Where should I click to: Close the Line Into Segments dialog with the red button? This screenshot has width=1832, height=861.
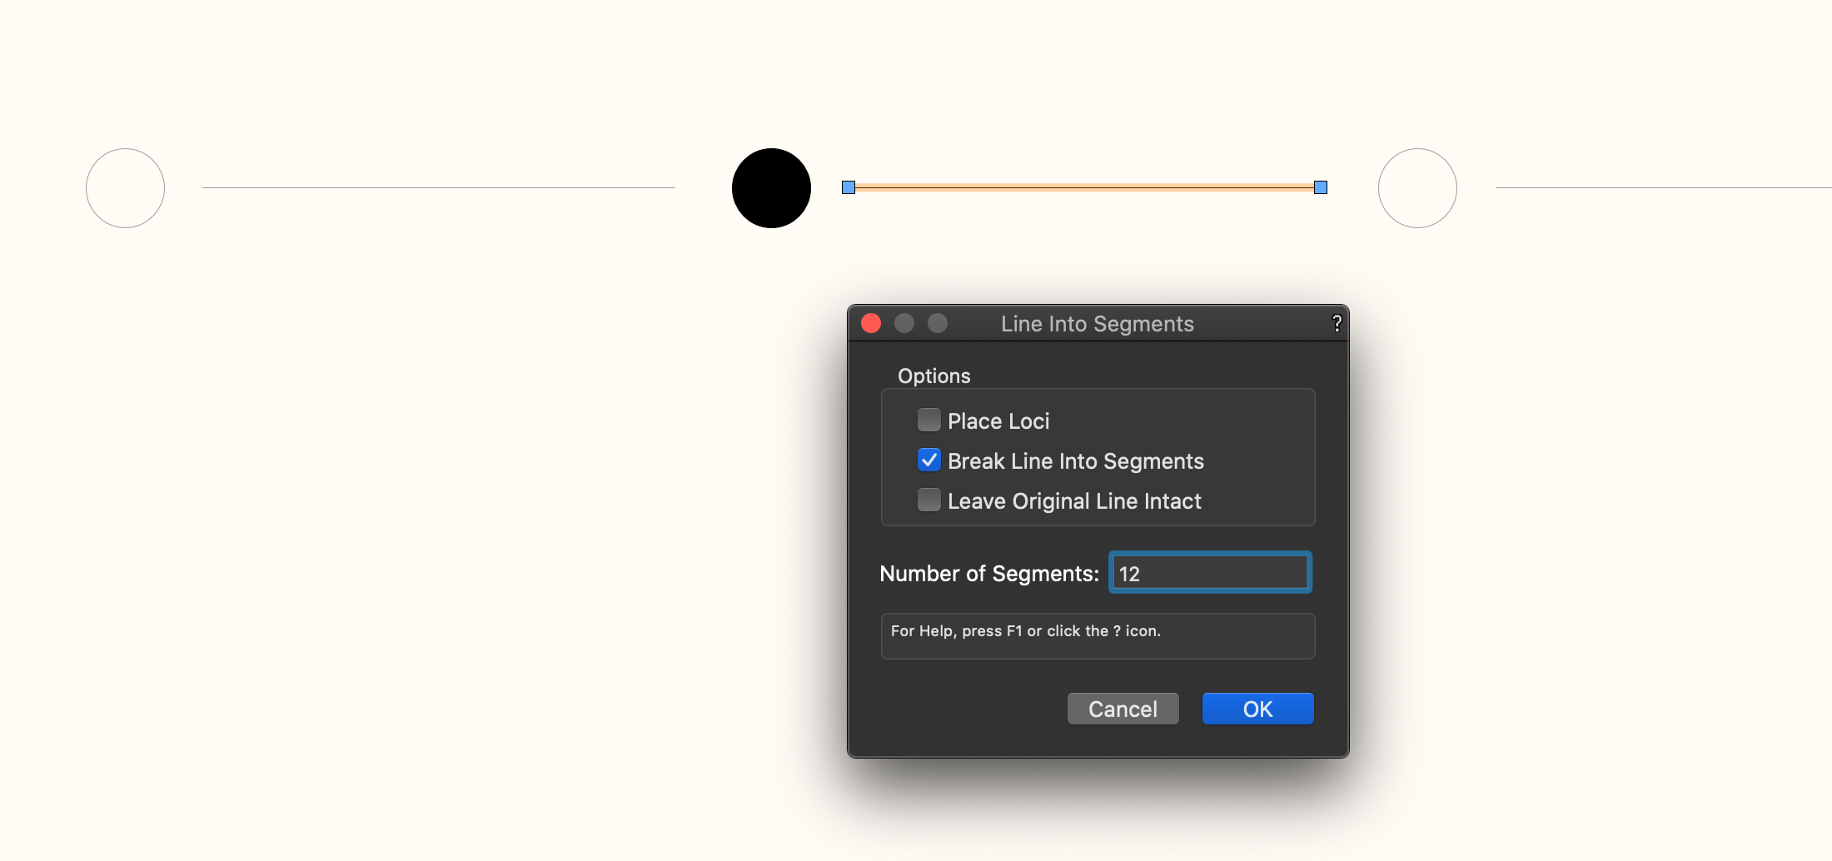coord(871,323)
